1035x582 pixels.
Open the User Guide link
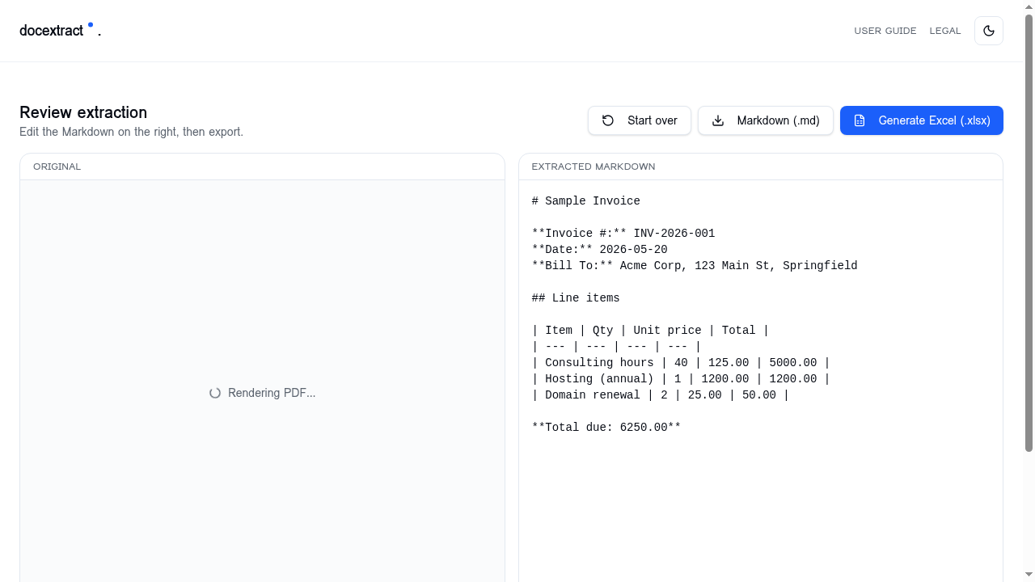tap(885, 31)
